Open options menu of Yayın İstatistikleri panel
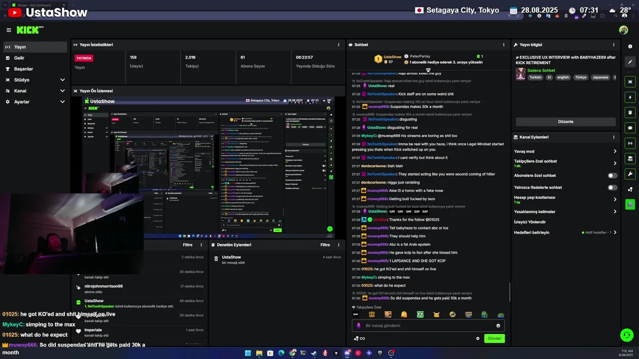 [x=338, y=45]
